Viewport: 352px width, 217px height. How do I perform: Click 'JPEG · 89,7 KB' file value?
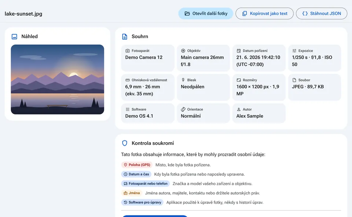pos(308,87)
